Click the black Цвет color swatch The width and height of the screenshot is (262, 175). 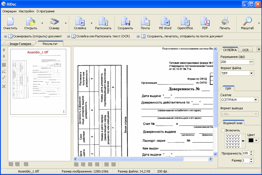pyautogui.click(x=251, y=140)
